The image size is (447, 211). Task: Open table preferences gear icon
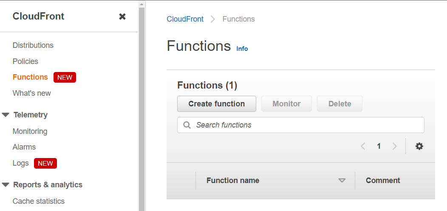pos(419,146)
